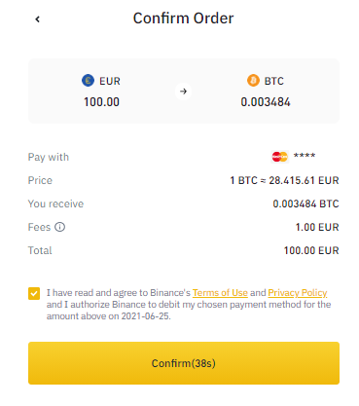Click the Confirm Order page title
The height and width of the screenshot is (406, 359).
pos(183,18)
